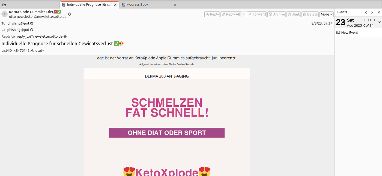The height and width of the screenshot is (176, 382).
Task: Mark the message as Junk
Action: tap(293, 14)
